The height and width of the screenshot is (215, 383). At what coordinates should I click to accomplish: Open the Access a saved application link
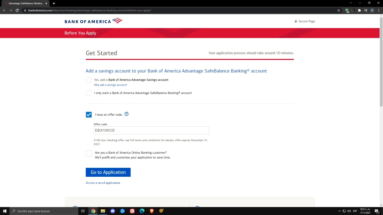(x=103, y=183)
